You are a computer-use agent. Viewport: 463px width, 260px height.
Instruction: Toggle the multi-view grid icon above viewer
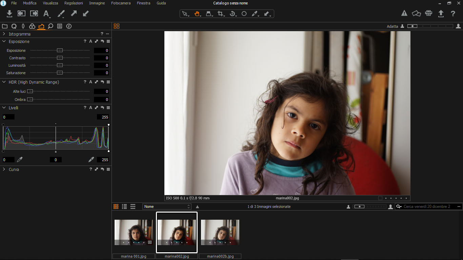click(117, 26)
